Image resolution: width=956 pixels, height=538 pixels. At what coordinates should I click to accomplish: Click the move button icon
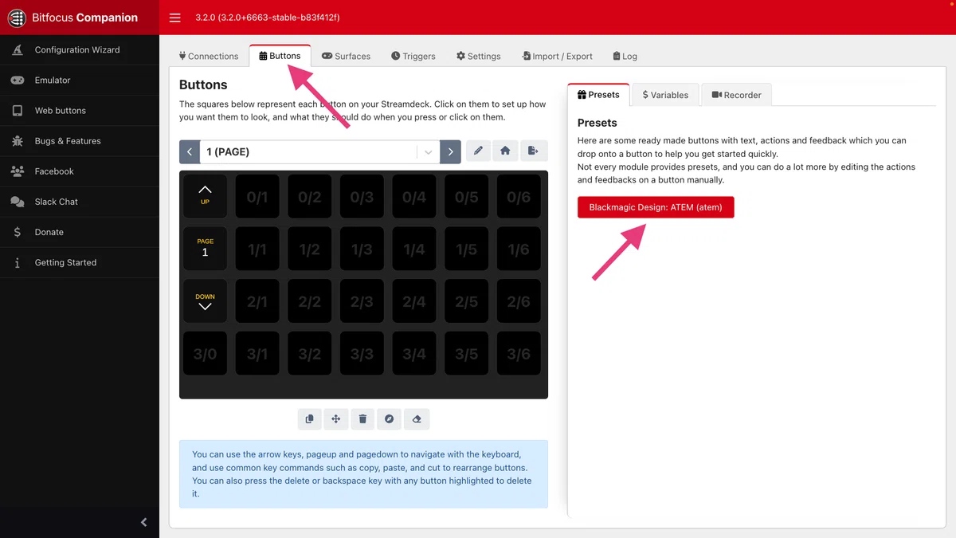(336, 418)
